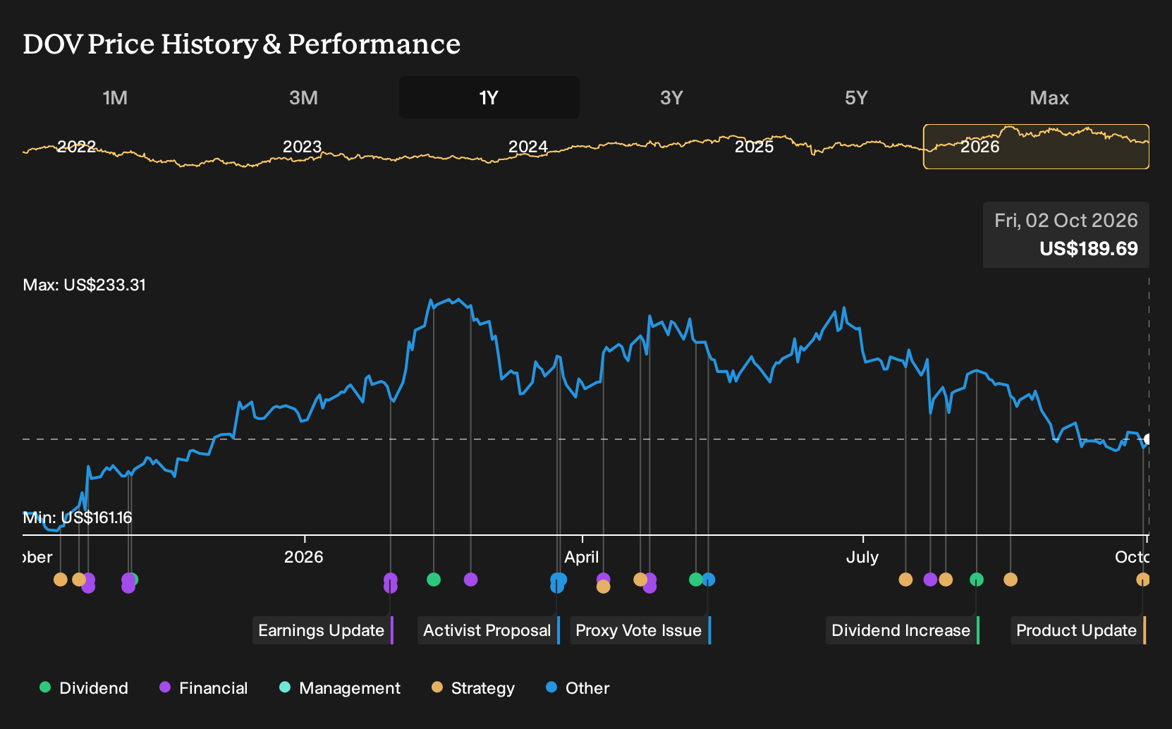This screenshot has width=1172, height=729.
Task: Click the 2023 label in overview chart
Action: tap(302, 147)
